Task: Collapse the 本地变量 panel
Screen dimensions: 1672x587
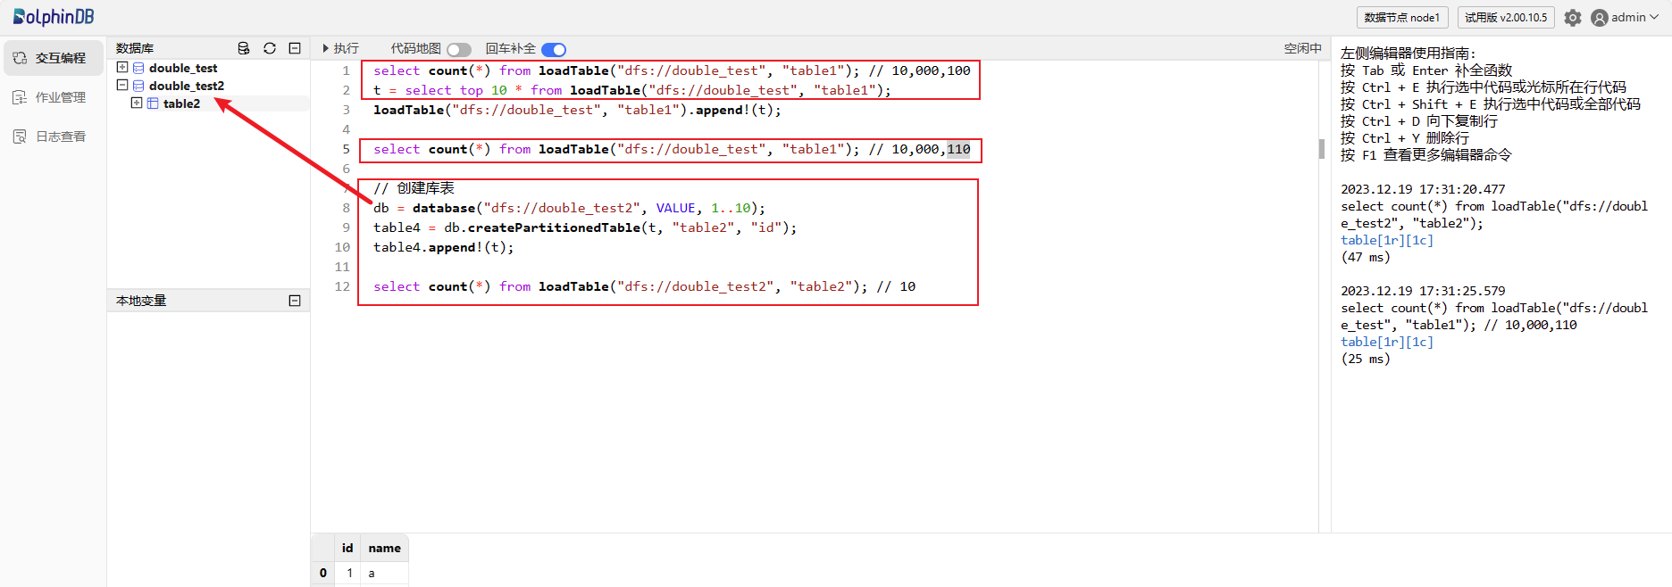Action: pos(295,301)
